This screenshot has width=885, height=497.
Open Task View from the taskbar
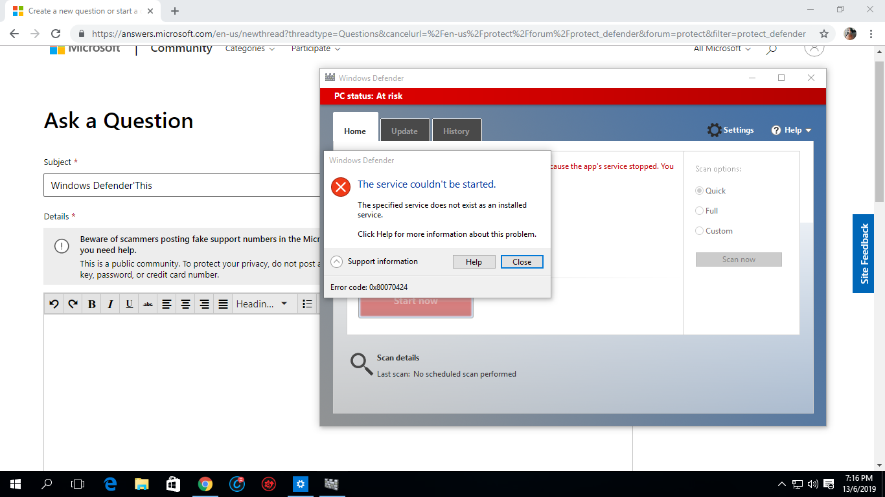pos(78,484)
